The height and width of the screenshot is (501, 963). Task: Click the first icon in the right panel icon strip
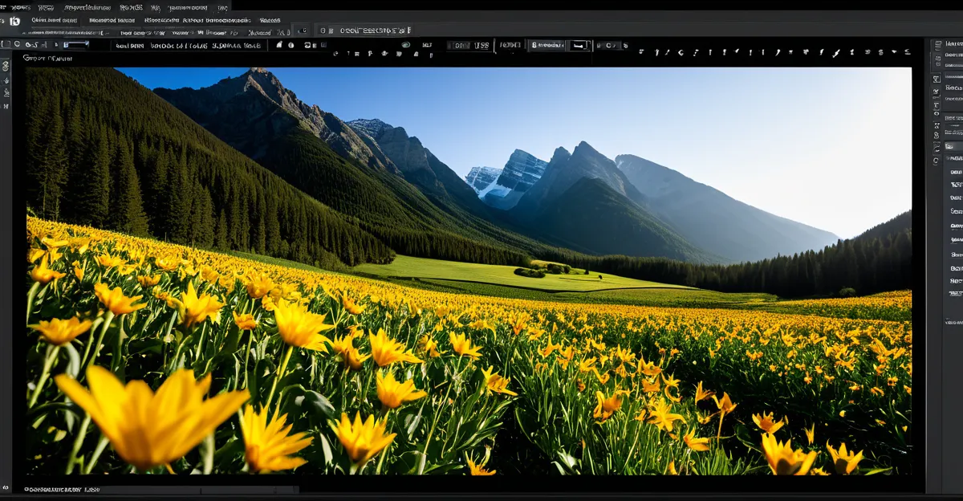(x=937, y=79)
